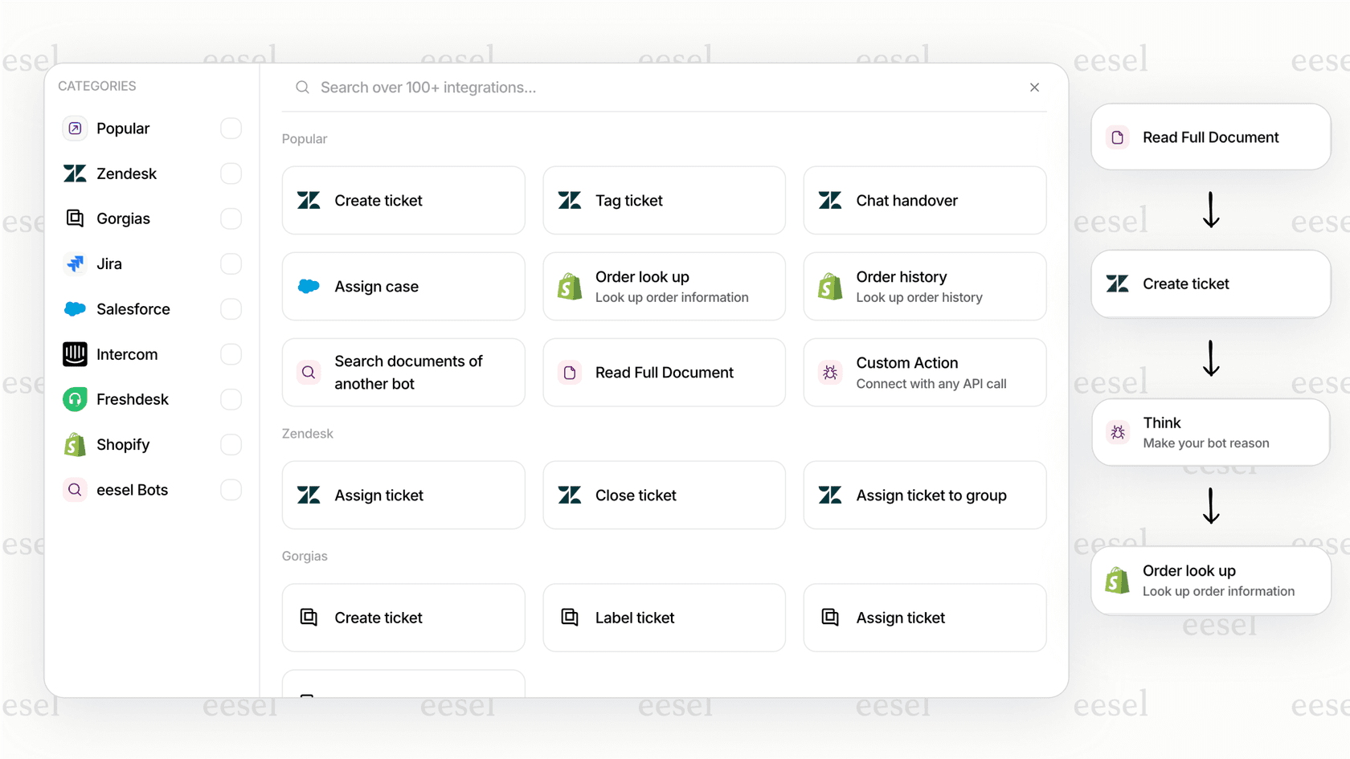This screenshot has width=1350, height=759.
Task: Click the search magnifier icon in the search bar
Action: pos(301,87)
